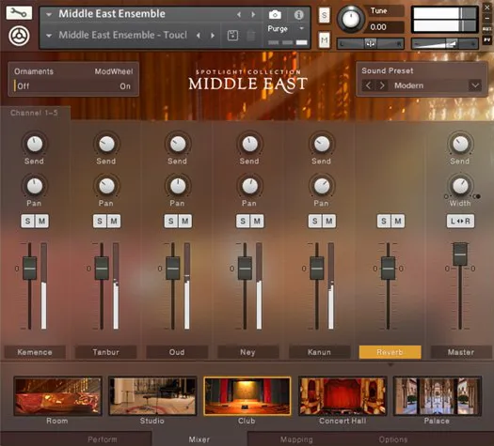Adjust the Master Send knob
This screenshot has height=446, width=494.
click(x=460, y=144)
